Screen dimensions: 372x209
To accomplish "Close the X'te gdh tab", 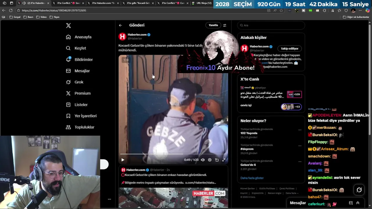I will pyautogui.click(x=153, y=3).
